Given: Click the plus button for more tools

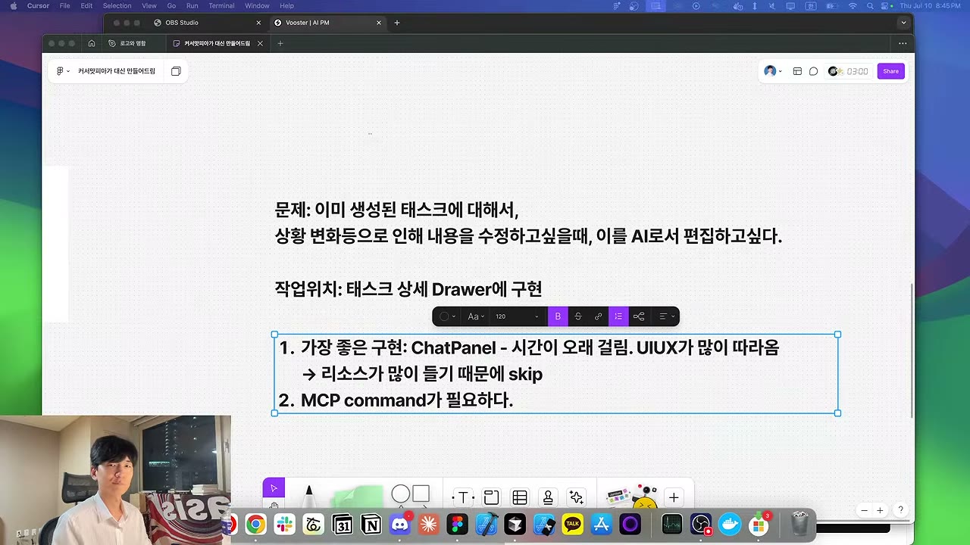Looking at the screenshot, I should 674,497.
